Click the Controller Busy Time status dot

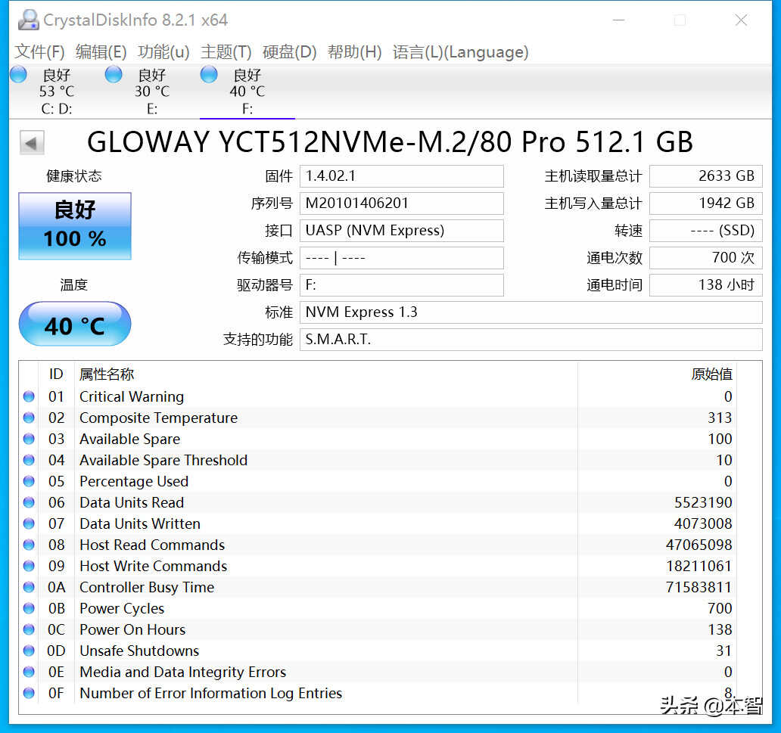(29, 587)
